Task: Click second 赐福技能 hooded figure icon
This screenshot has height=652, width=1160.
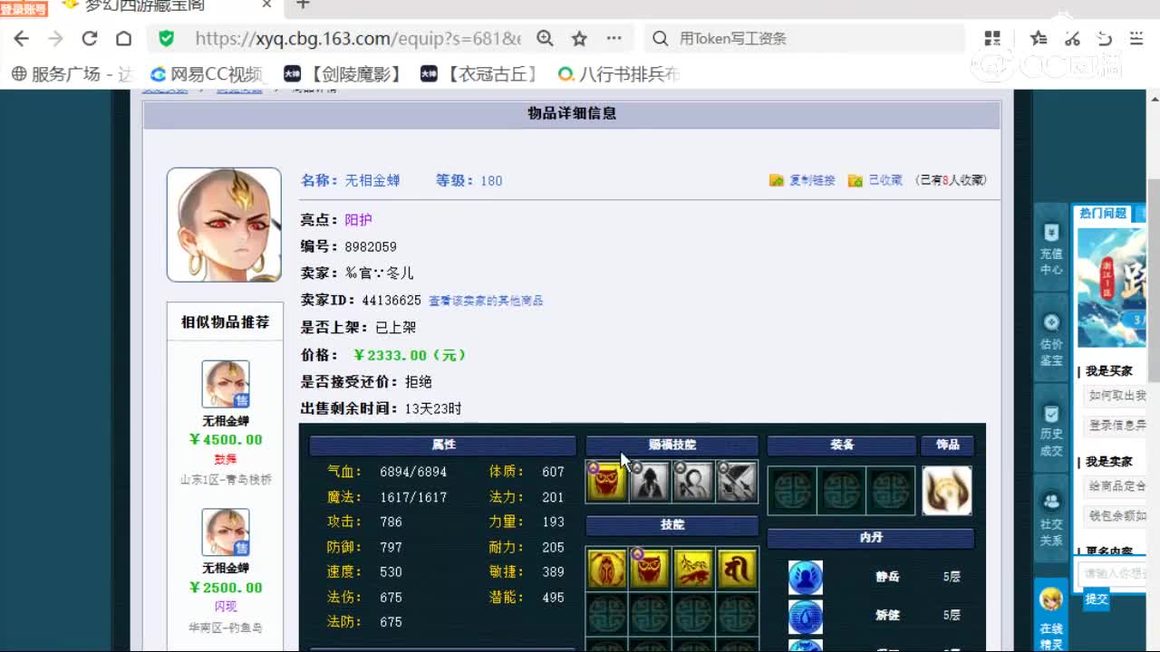Action: click(x=650, y=482)
